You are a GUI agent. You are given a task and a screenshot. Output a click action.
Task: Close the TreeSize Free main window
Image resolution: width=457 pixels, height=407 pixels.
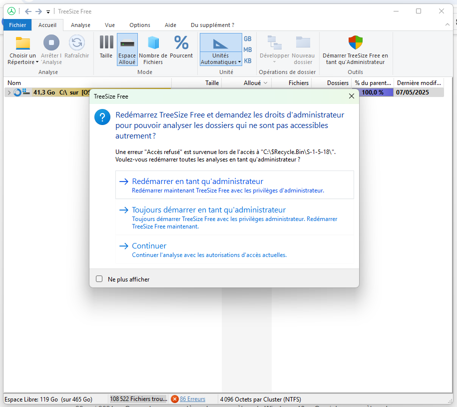coord(441,11)
